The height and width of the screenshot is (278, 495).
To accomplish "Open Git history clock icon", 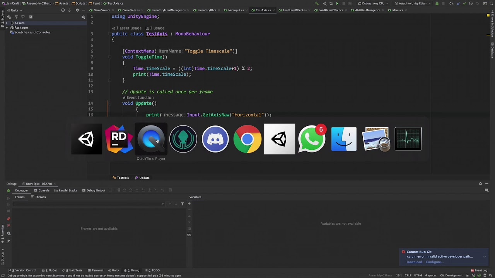I will (x=471, y=3).
